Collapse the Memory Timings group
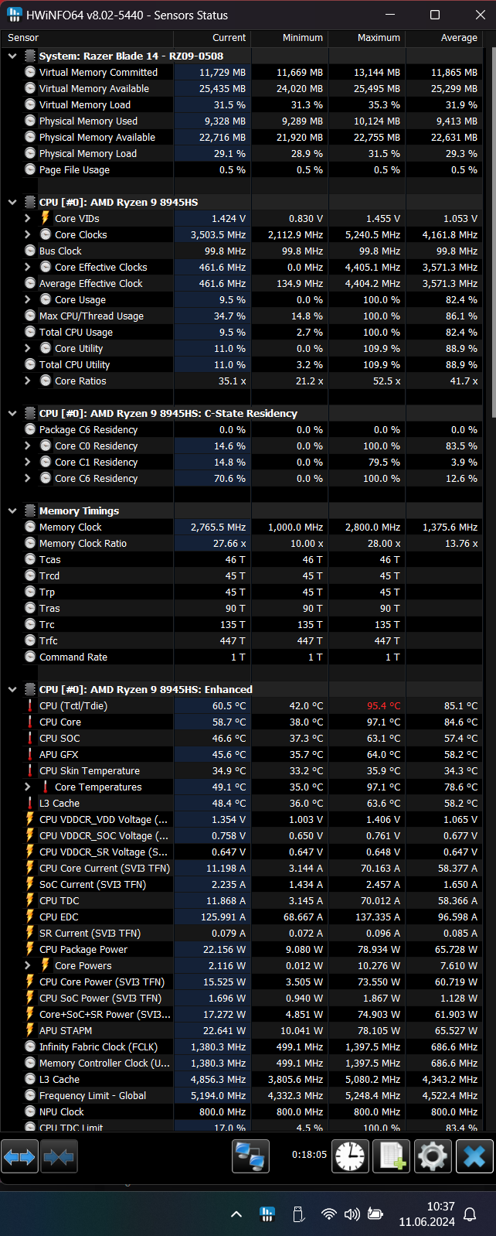This screenshot has height=1236, width=496. click(x=12, y=510)
